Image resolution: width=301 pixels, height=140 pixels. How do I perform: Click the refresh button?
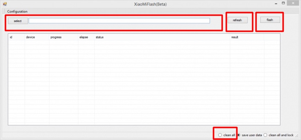point(237,20)
